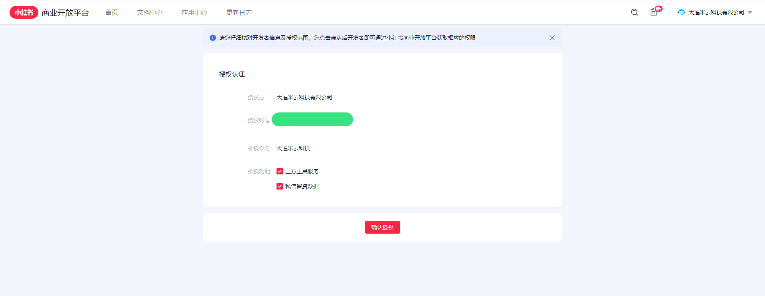Open the notifications icon with 新 badge
Viewport: 765px width, 296px height.
click(x=654, y=12)
